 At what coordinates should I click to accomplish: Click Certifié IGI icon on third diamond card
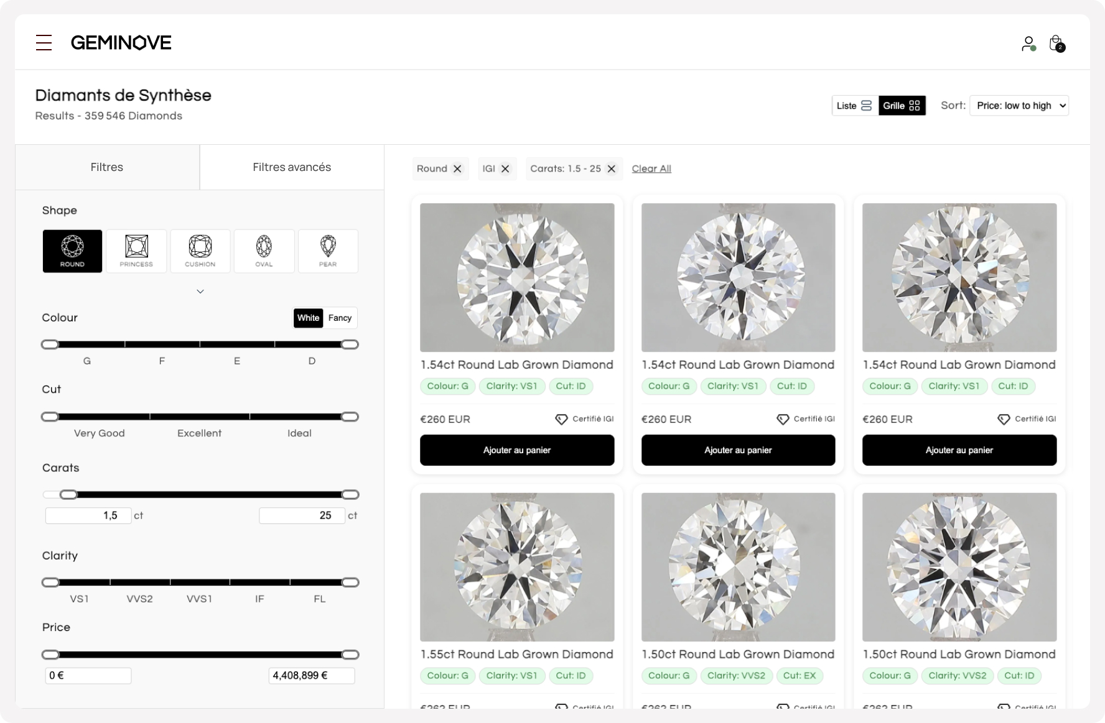1004,420
